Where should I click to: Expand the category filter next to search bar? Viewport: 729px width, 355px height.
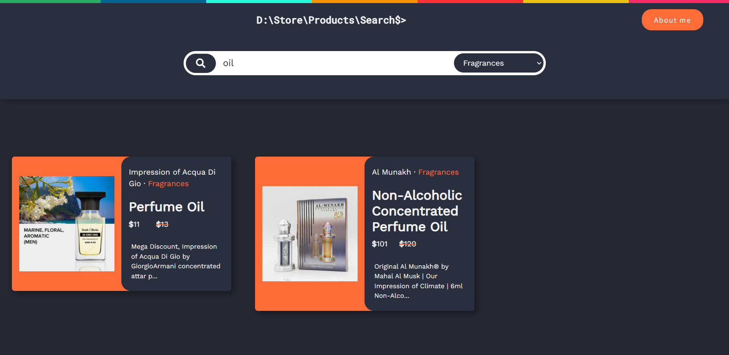pyautogui.click(x=499, y=63)
